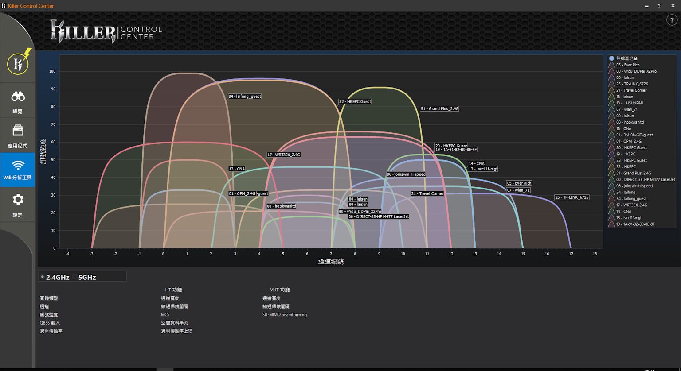Click chart label 21 - Travel Corner
681x371 pixels.
(x=427, y=193)
